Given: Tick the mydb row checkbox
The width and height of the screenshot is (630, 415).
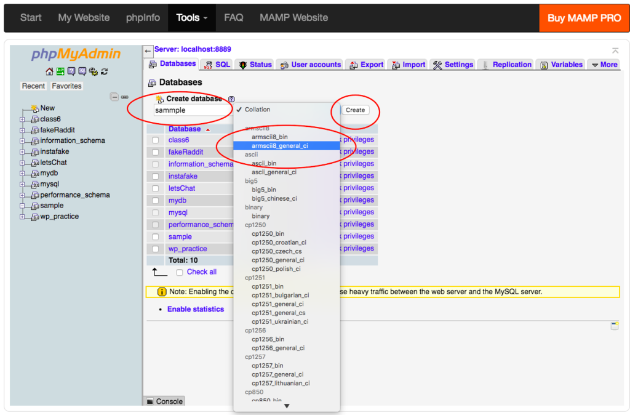Looking at the screenshot, I should pos(156,201).
